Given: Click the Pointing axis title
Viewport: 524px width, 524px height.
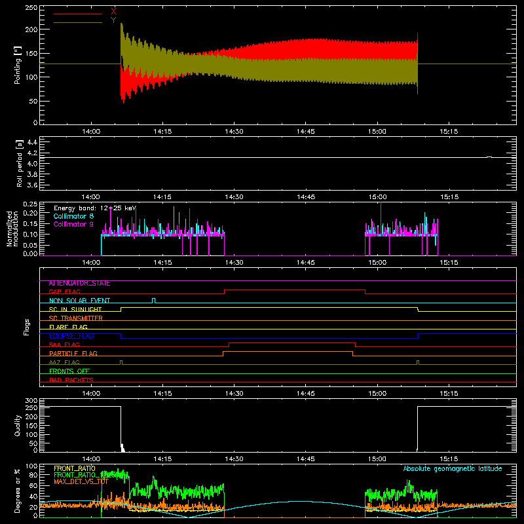Looking at the screenshot, I should coord(18,65).
